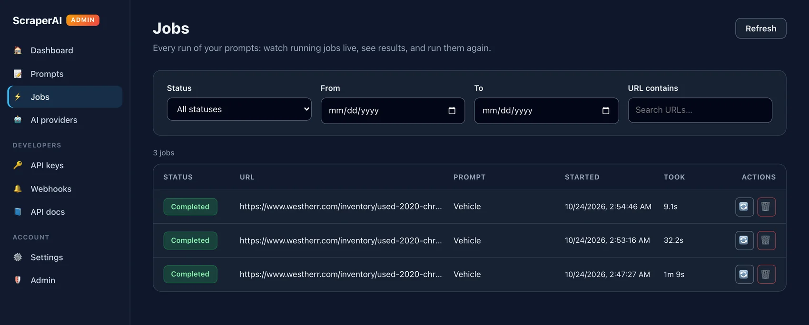Click the Completed badge for the 1m 9s job
809x325 pixels.
click(x=190, y=274)
